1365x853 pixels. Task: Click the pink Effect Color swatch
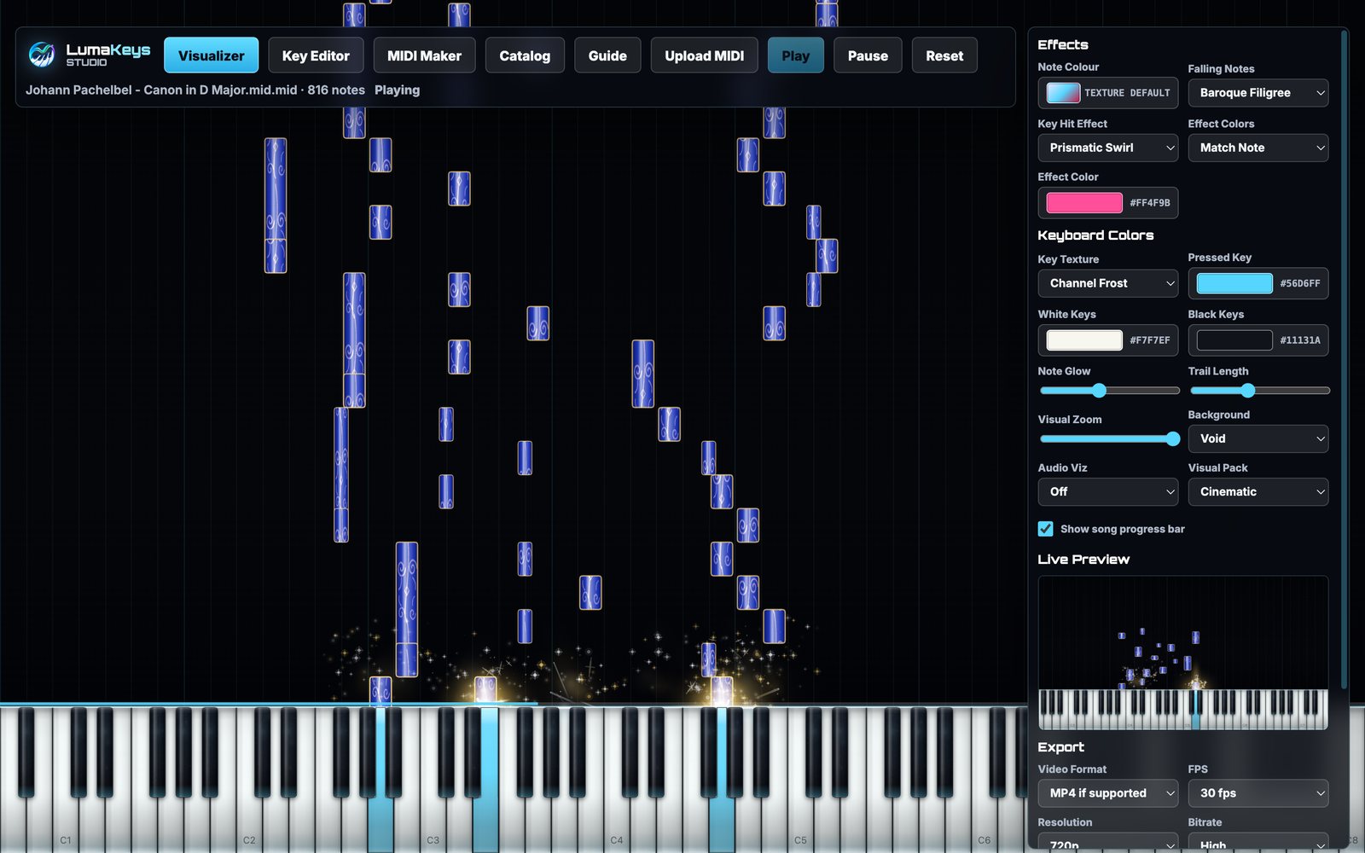(x=1084, y=203)
